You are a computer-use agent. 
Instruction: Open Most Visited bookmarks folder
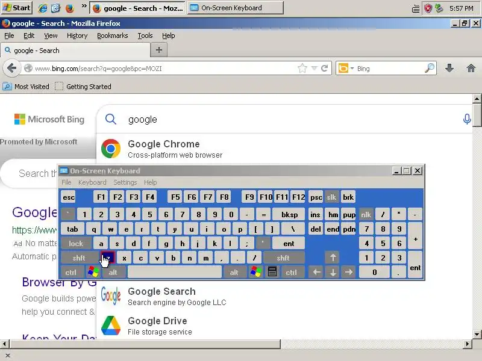(x=26, y=87)
